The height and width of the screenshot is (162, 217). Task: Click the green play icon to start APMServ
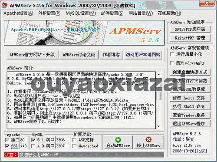pos(118,140)
